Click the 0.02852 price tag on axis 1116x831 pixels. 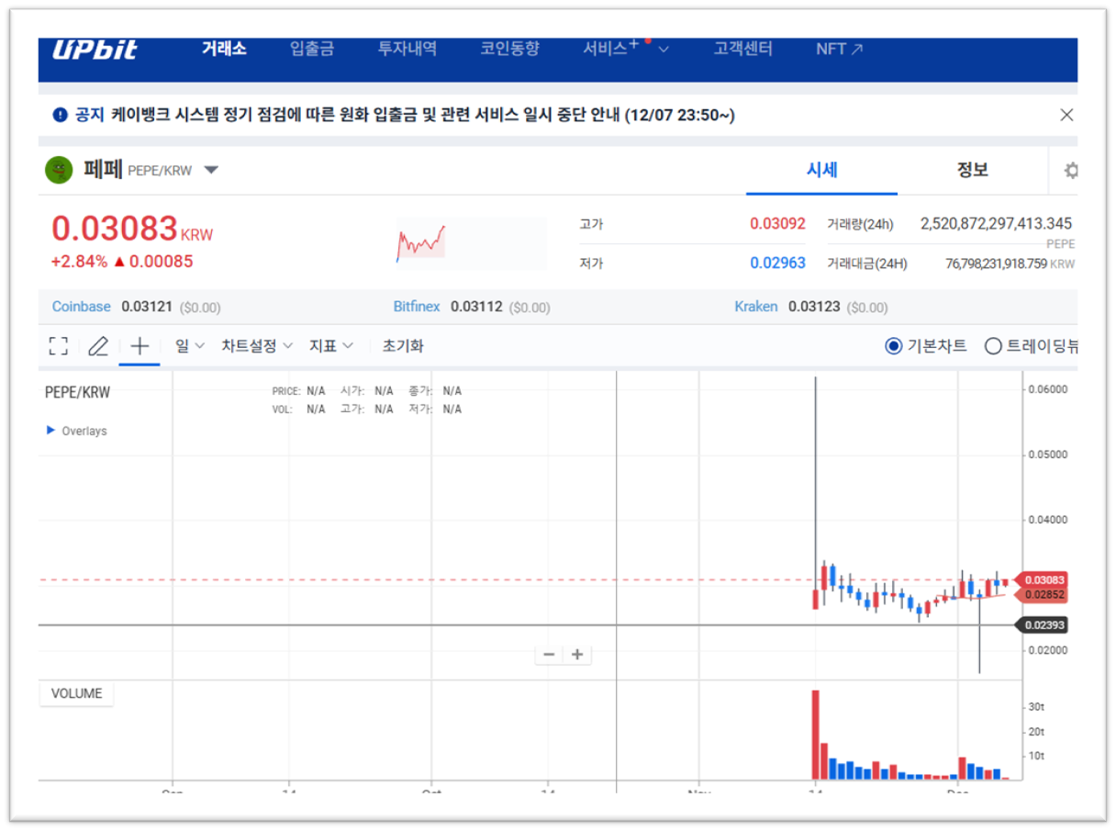pos(1042,595)
